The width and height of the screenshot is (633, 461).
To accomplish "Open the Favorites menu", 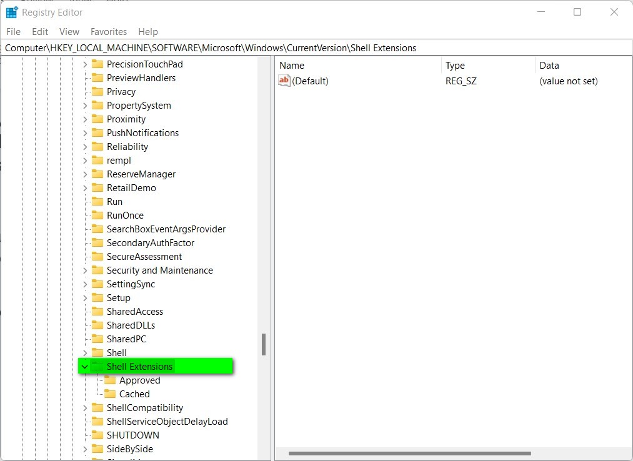I will coord(109,31).
